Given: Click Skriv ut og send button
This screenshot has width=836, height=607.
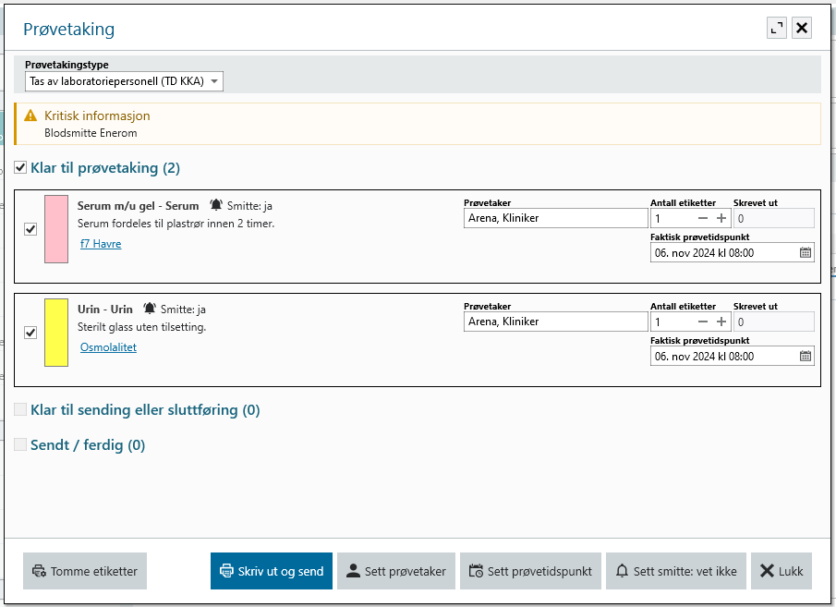Looking at the screenshot, I should [x=272, y=571].
